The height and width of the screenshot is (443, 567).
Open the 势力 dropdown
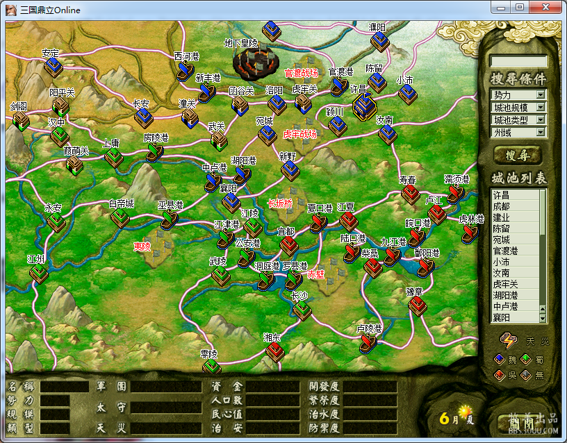point(518,94)
